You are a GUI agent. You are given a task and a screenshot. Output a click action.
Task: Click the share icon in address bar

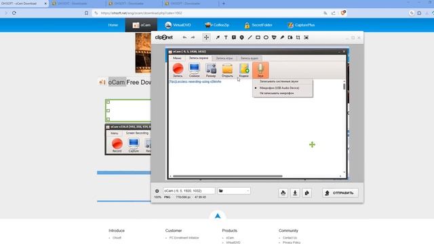[x=333, y=13]
